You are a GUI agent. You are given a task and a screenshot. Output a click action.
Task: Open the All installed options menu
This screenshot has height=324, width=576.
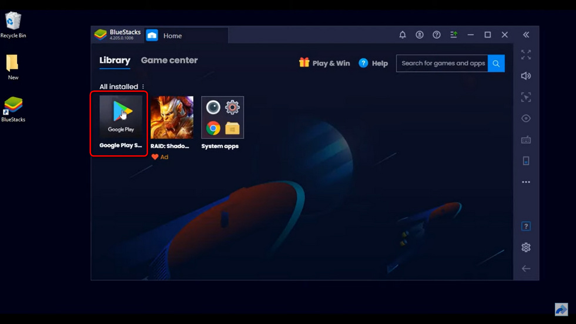tap(143, 86)
